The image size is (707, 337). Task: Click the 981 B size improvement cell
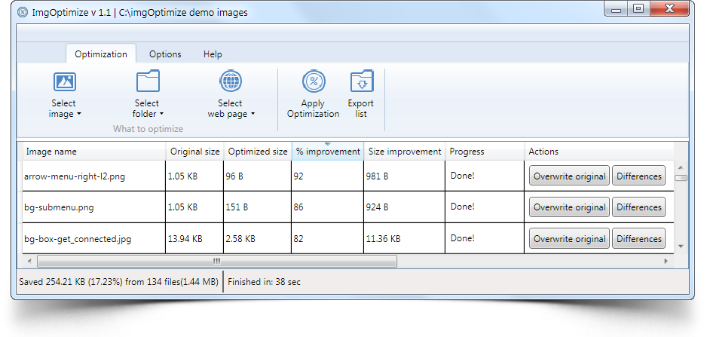405,176
